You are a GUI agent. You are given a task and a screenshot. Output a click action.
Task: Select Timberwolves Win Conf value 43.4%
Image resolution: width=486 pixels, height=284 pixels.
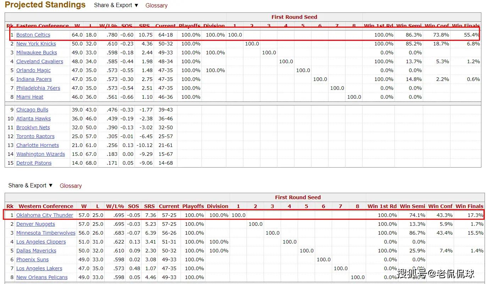click(444, 233)
